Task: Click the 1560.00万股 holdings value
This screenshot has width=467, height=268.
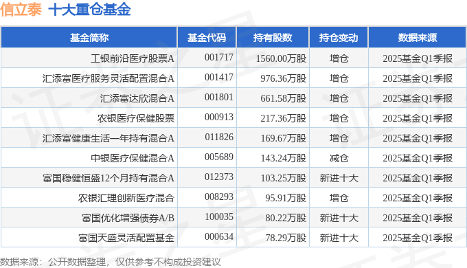Action: [281, 58]
